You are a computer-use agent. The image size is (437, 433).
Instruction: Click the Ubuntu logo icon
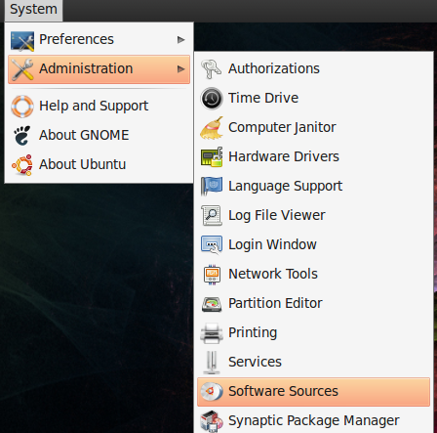tap(22, 165)
